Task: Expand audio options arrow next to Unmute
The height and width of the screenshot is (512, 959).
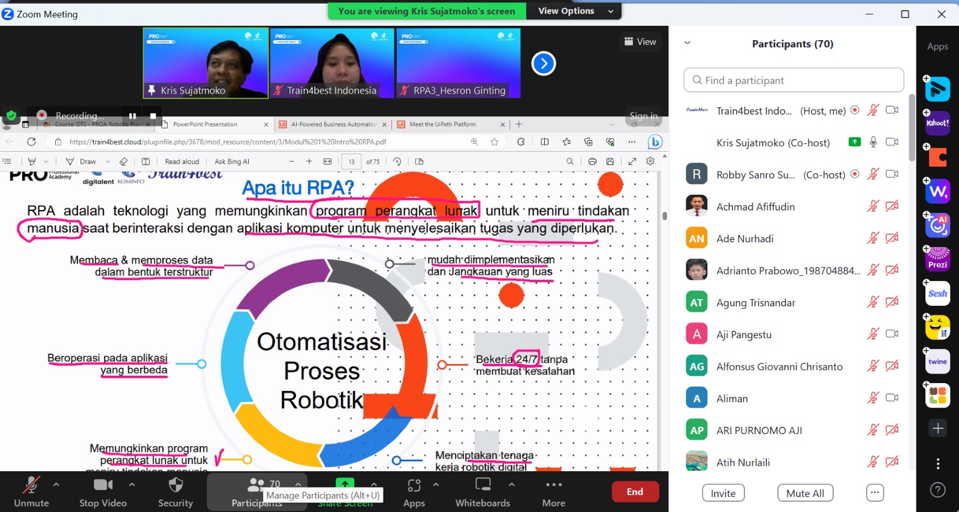Action: point(56,484)
